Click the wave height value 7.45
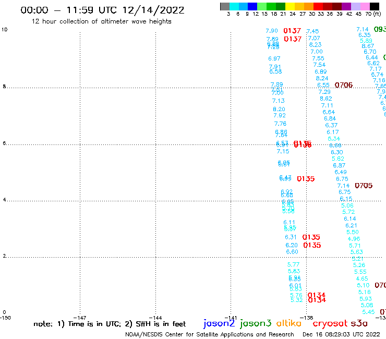Viewport: 386px width, 339px height. (312, 31)
